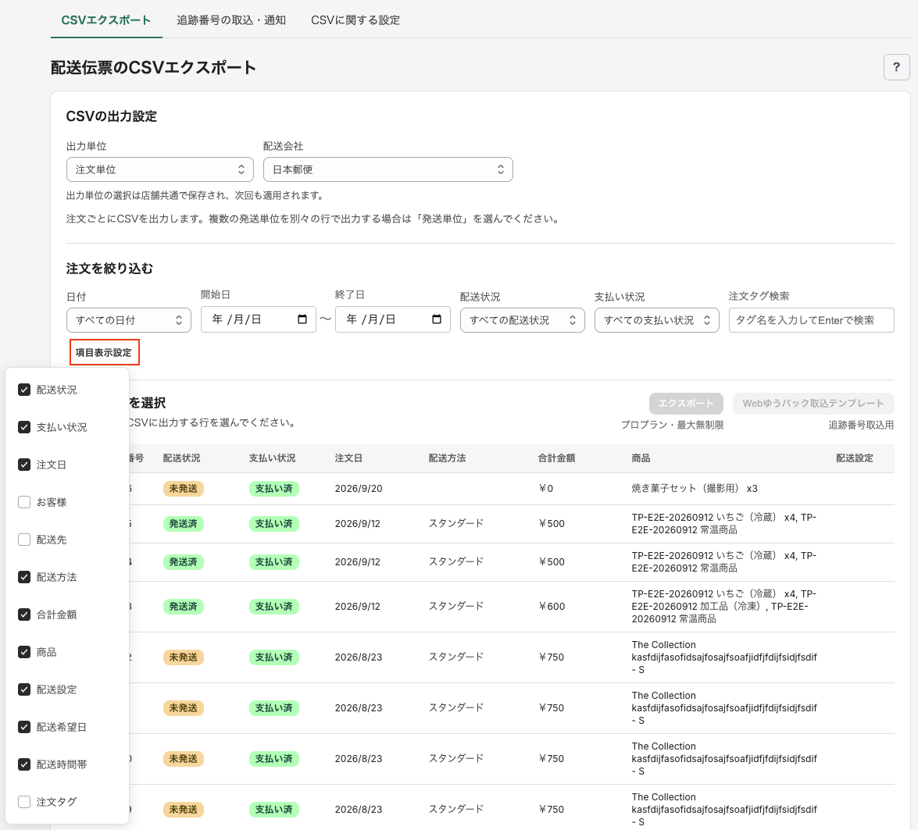
Task: Open end date calendar picker icon
Action: click(437, 319)
